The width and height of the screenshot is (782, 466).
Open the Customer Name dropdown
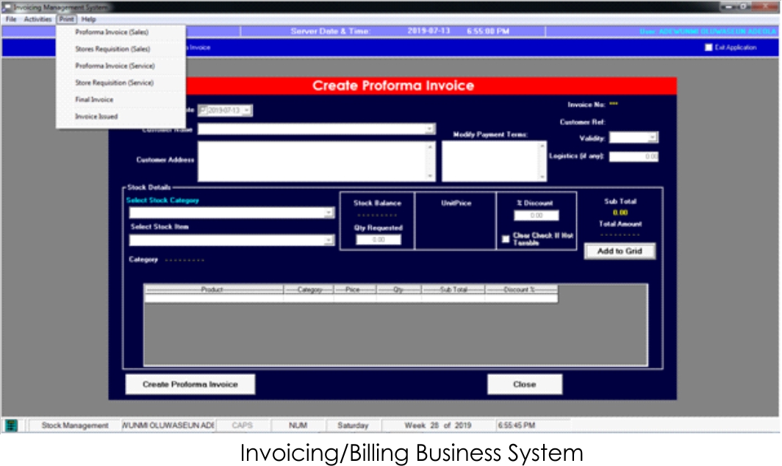430,129
